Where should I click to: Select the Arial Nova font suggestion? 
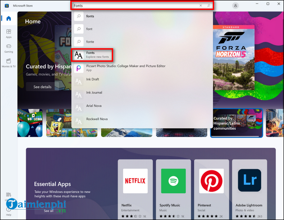[x=142, y=108]
